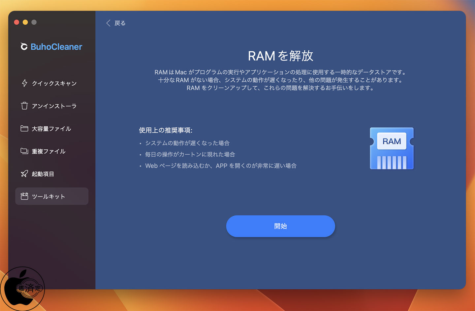Screen dimensions: 475x311
Task: Click the lightning bolt Quick Scan icon
Action: click(x=24, y=83)
